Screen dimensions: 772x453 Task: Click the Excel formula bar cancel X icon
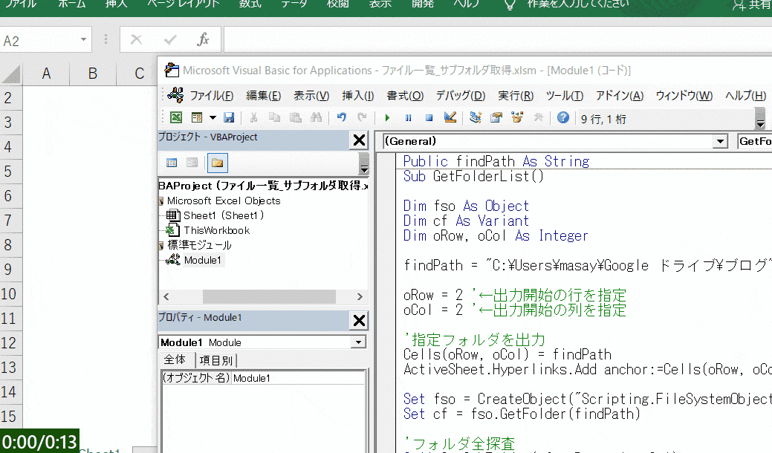137,39
